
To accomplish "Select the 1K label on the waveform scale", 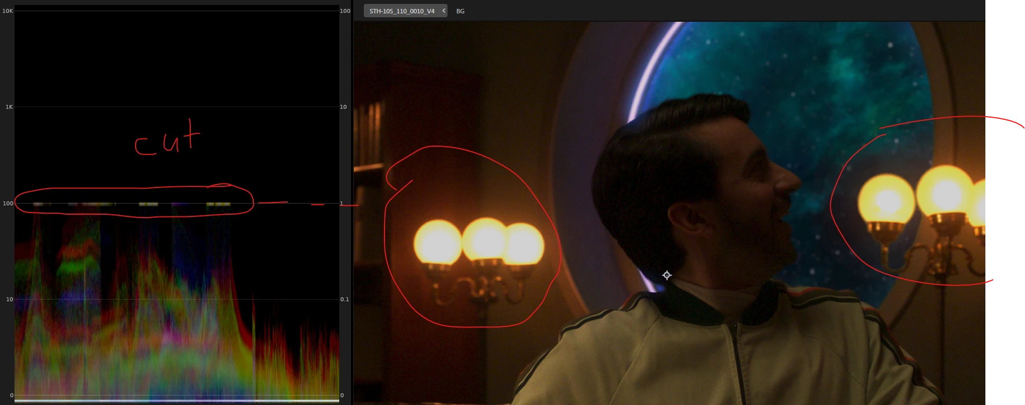I will (x=9, y=107).
